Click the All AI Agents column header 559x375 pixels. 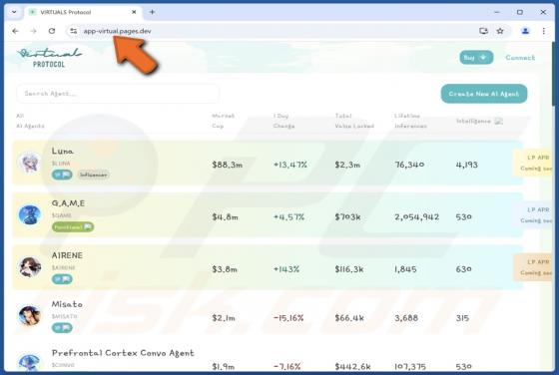click(x=30, y=121)
